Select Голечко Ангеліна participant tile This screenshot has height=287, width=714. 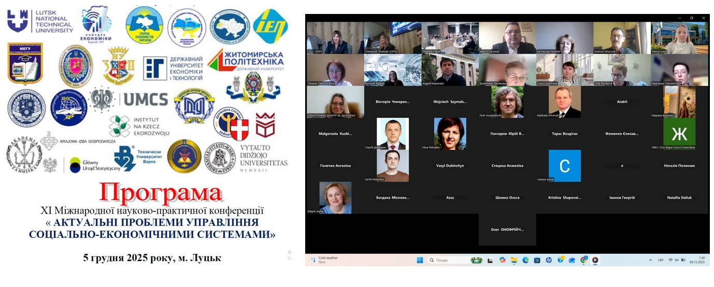click(x=335, y=165)
